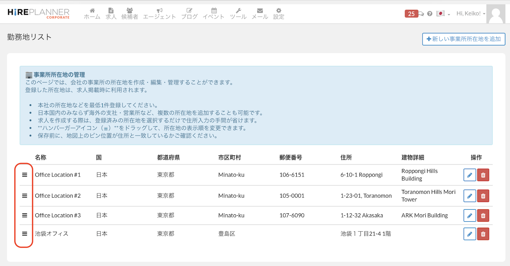This screenshot has height=266, width=510.
Task: Open the メール navigation item
Action: [x=260, y=14]
